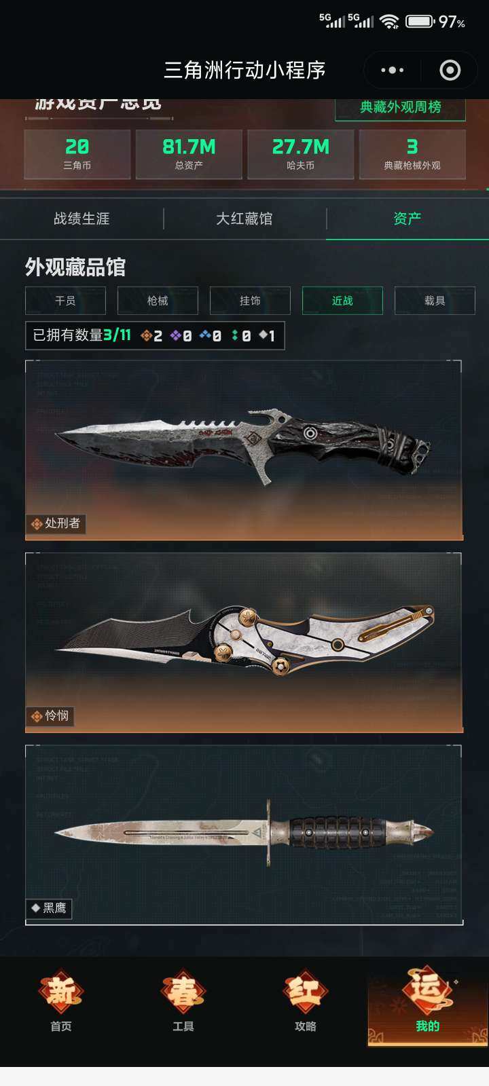Viewport: 489px width, 1086px height.
Task: Filter collection by 载具 category
Action: (x=435, y=301)
